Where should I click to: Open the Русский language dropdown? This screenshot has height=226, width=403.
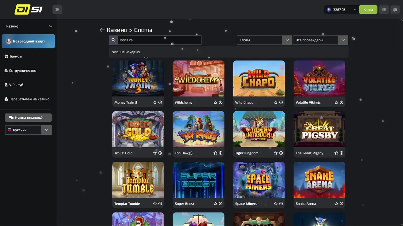[28, 130]
